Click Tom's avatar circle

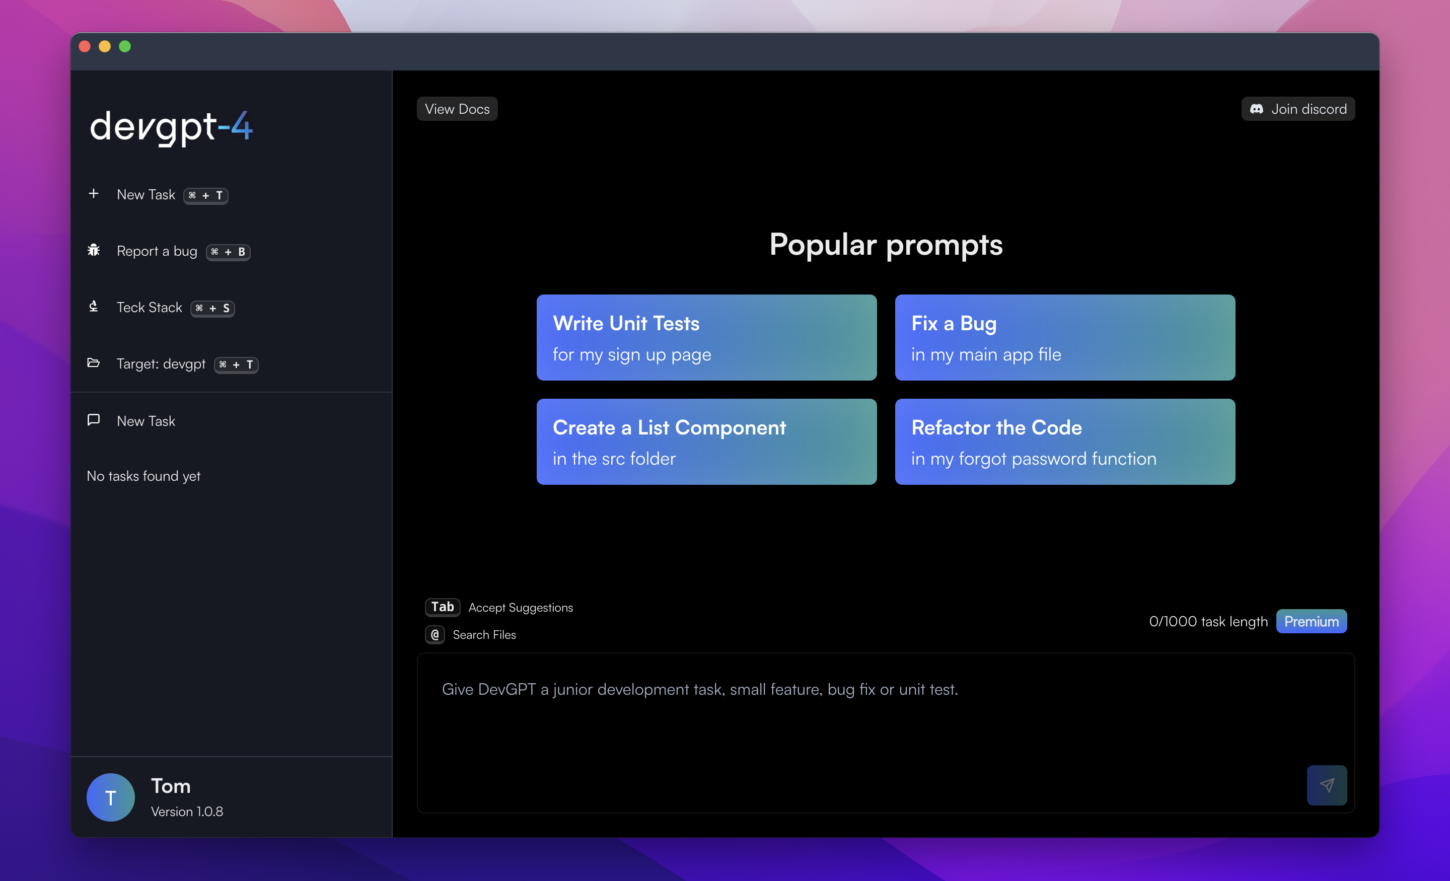click(111, 797)
